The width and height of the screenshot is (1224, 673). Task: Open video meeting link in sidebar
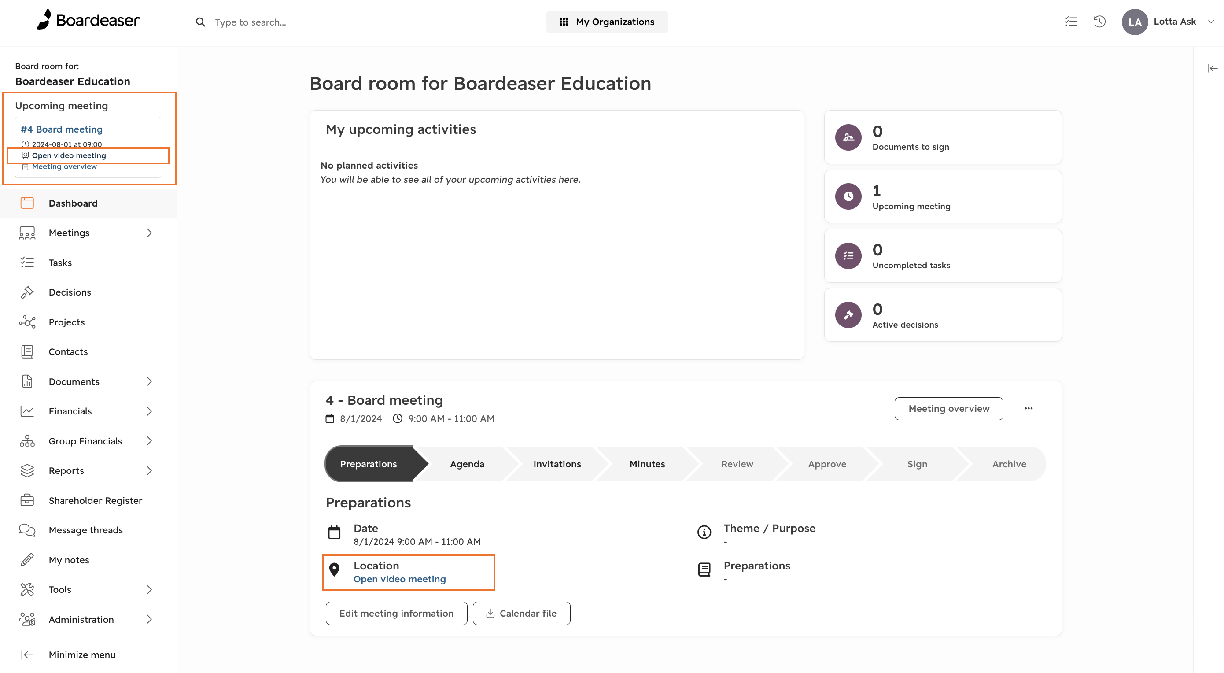pyautogui.click(x=69, y=155)
